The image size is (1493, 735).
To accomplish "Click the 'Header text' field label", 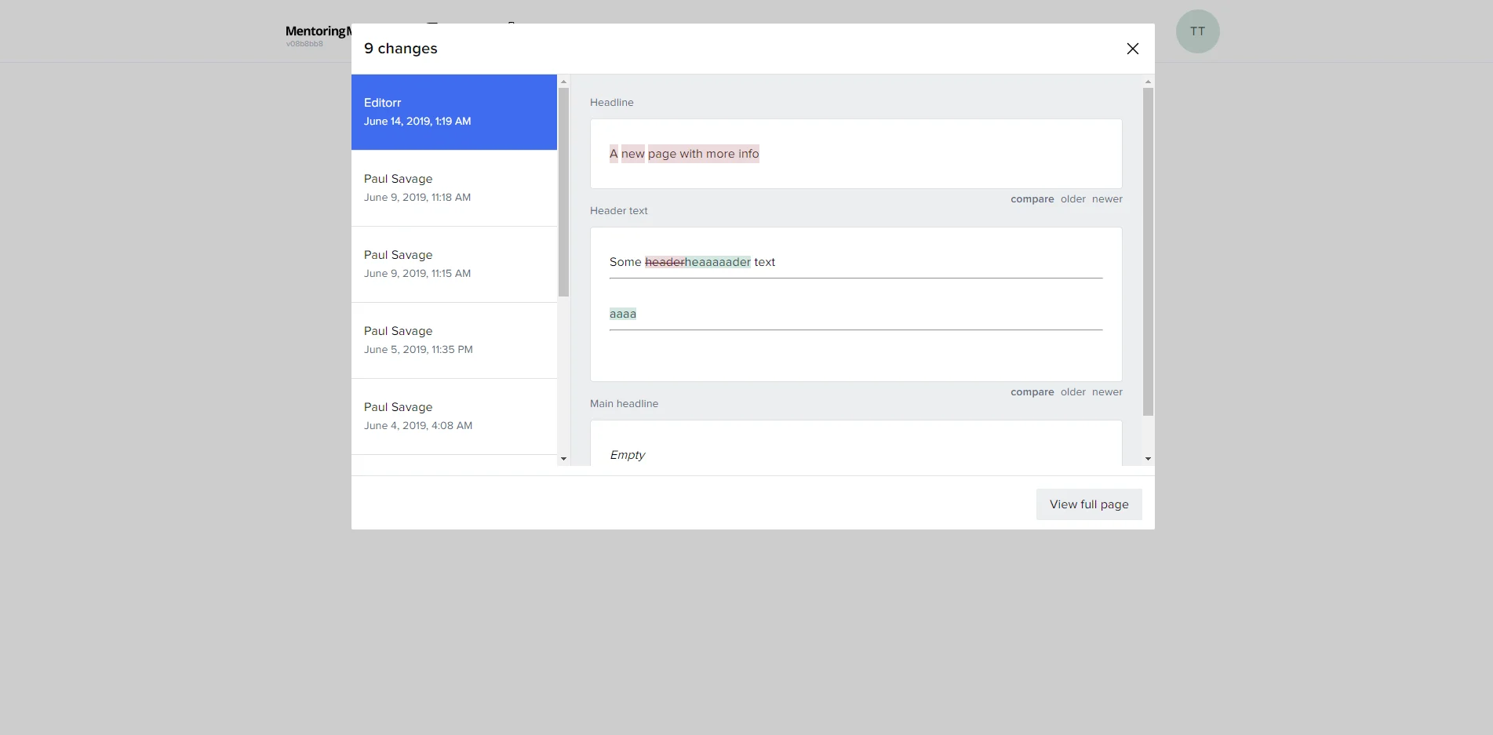I will (x=619, y=211).
